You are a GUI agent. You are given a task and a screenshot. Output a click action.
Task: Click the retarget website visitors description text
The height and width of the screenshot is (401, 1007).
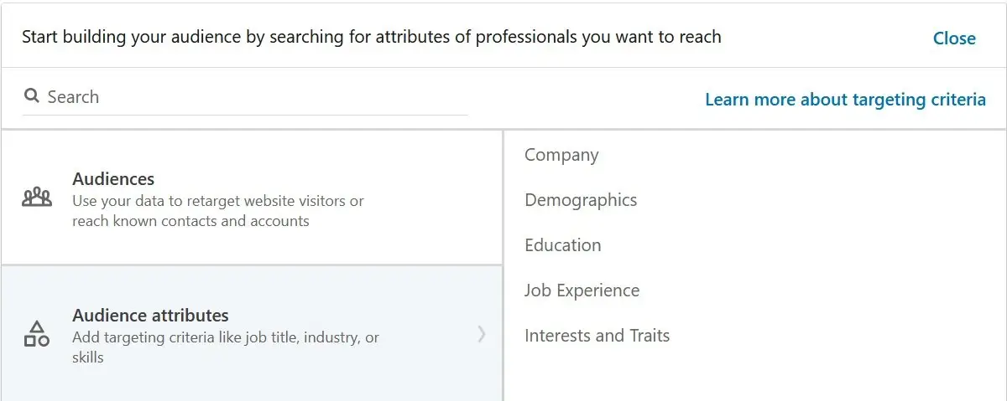pos(218,201)
